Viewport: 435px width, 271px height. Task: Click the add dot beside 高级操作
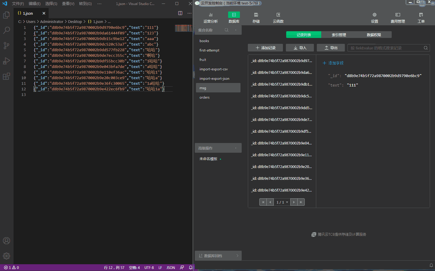(x=236, y=148)
